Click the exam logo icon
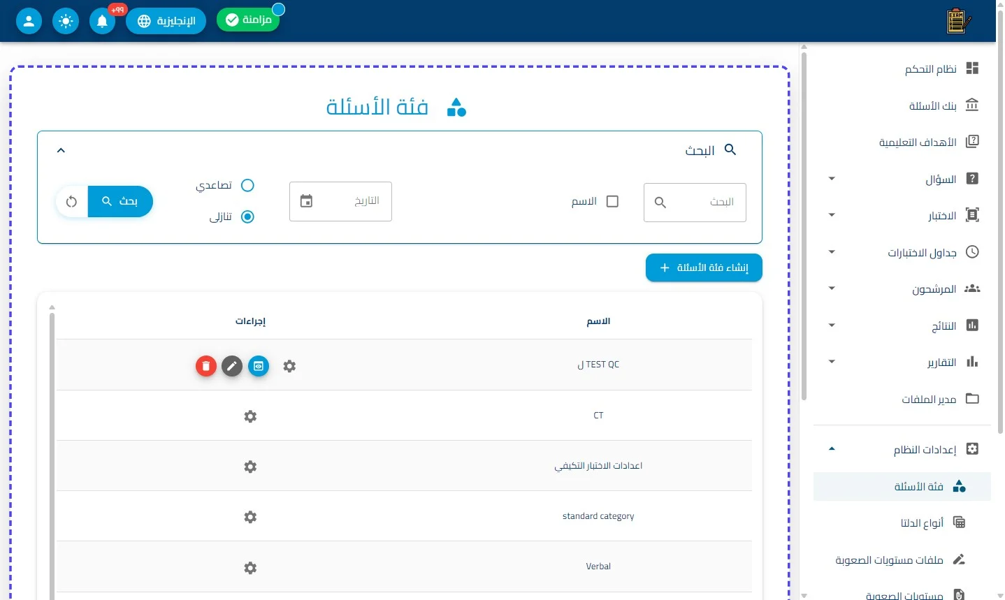The image size is (1005, 600). [x=958, y=21]
